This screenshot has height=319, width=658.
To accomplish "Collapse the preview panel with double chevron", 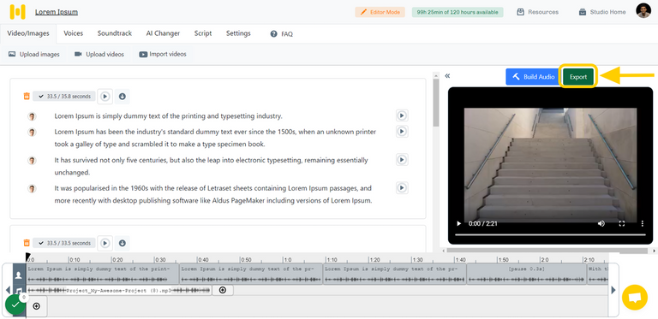I will (x=447, y=76).
